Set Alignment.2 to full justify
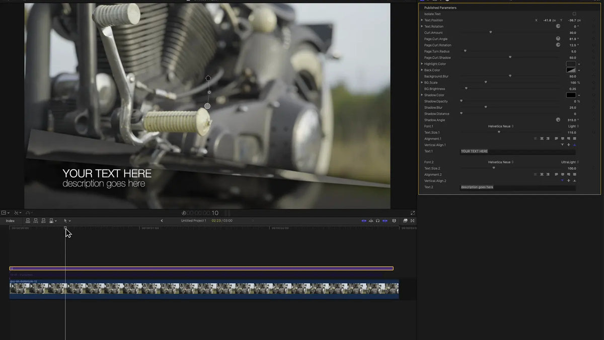 click(x=574, y=174)
